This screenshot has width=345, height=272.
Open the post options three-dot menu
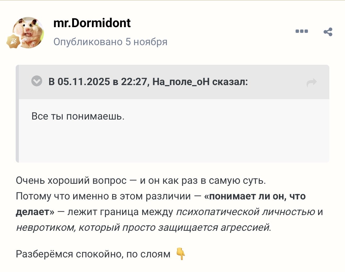tap(302, 31)
